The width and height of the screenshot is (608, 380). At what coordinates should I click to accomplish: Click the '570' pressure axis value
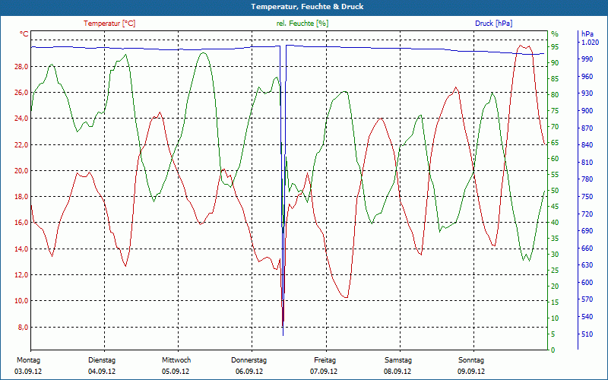(x=587, y=299)
